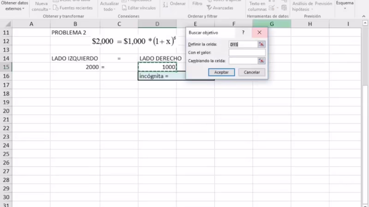
Task: Click Fuentes recientes in the ribbon
Action: click(73, 8)
